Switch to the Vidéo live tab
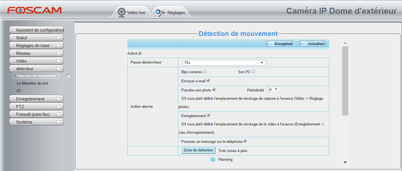Image resolution: width=402 pixels, height=171 pixels. tap(132, 12)
